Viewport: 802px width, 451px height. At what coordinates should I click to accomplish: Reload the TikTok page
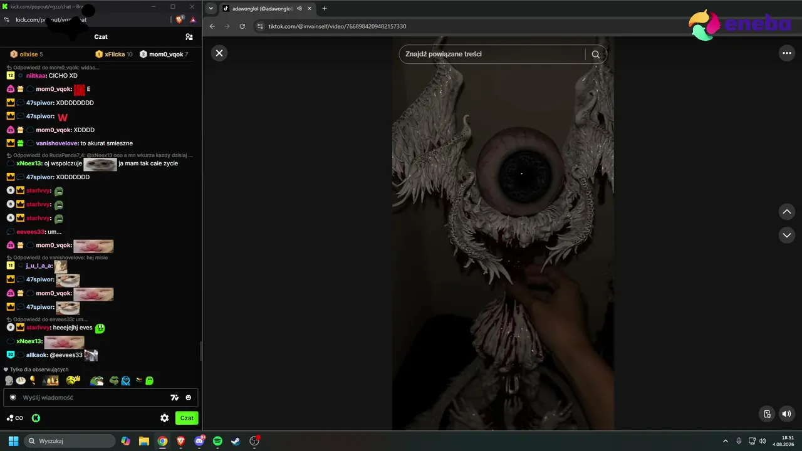pos(242,26)
